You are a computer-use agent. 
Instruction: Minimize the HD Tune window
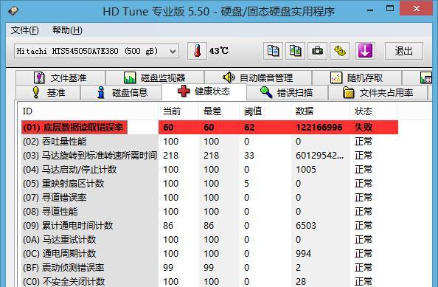pyautogui.click(x=370, y=10)
